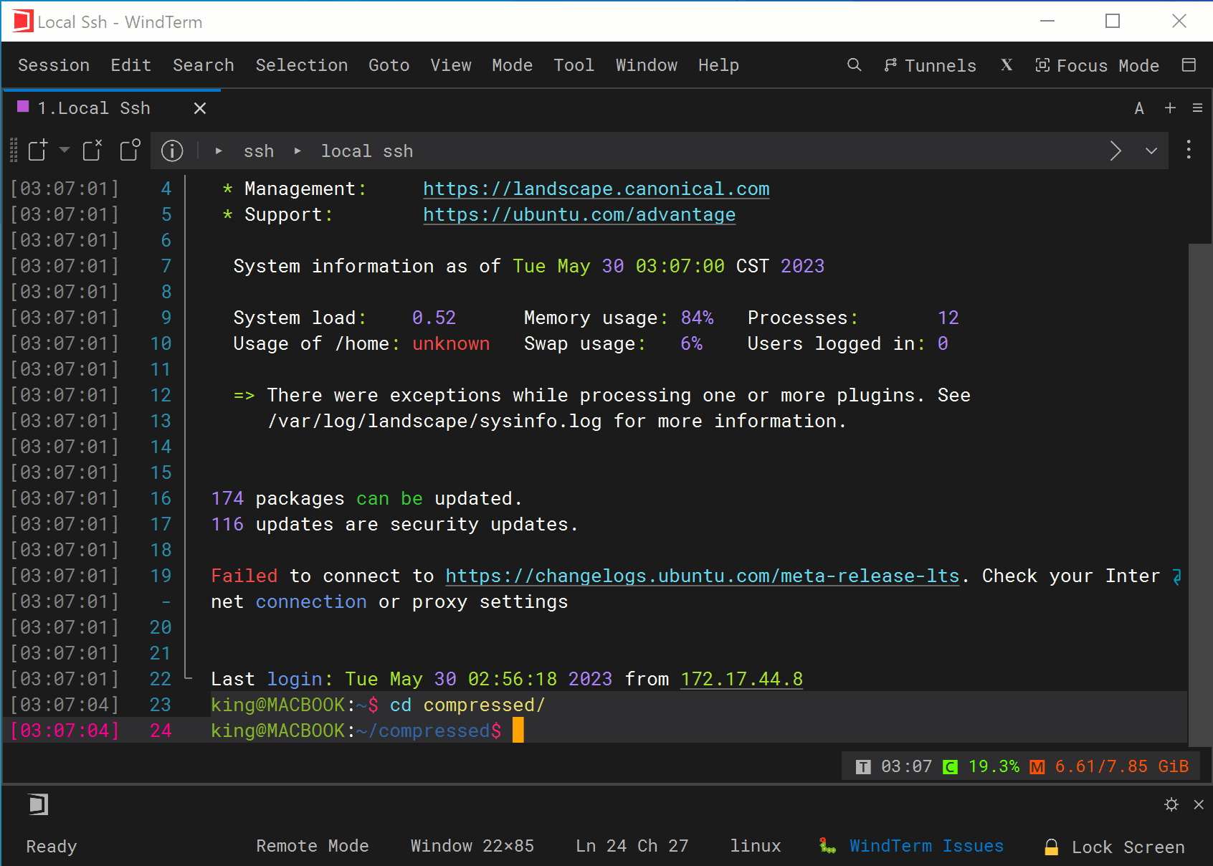The height and width of the screenshot is (866, 1213).
Task: Click line number 24 in gutter
Action: point(161,731)
